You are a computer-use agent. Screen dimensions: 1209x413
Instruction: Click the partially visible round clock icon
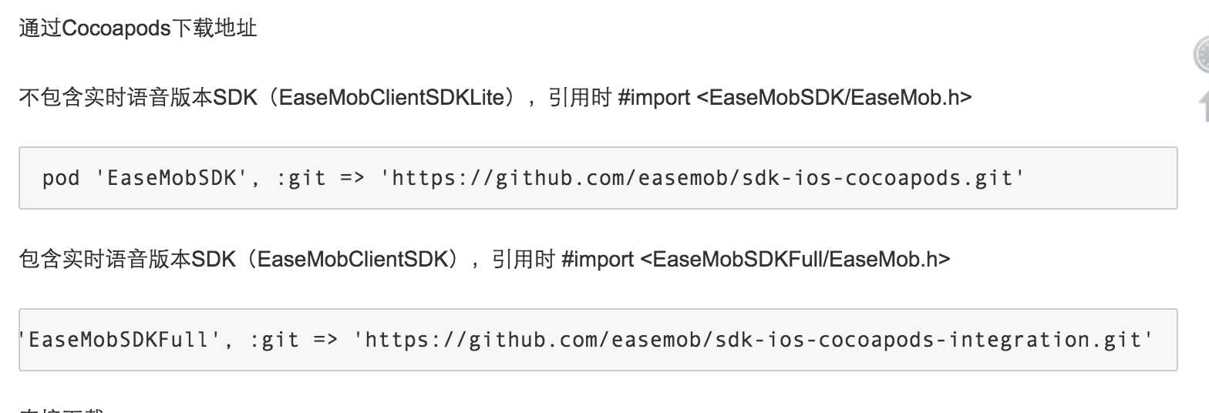(1201, 55)
